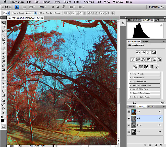Viewport: 166px width, 147px height.
Task: Open the Auto-Select Group dropdown
Action: coord(31,13)
